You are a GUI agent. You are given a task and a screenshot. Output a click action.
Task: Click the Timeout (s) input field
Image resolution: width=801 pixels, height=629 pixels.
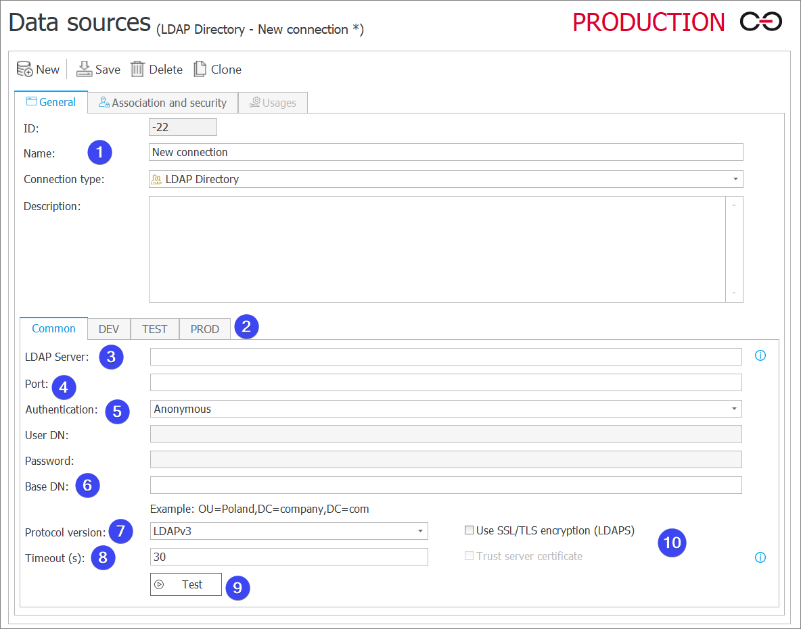289,557
